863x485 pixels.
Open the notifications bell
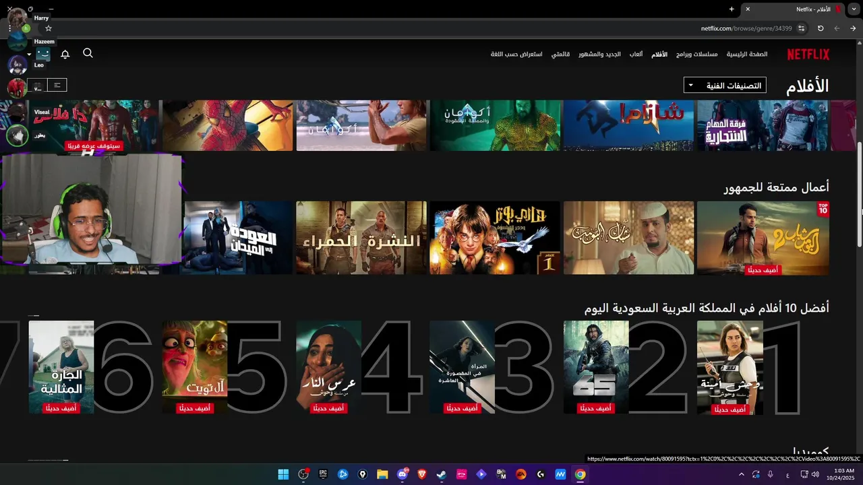(x=65, y=54)
